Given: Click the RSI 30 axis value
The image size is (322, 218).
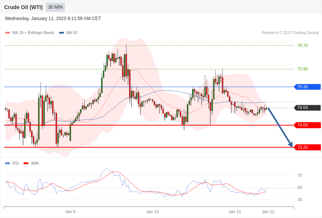Looking at the screenshot, I should pyautogui.click(x=300, y=199).
